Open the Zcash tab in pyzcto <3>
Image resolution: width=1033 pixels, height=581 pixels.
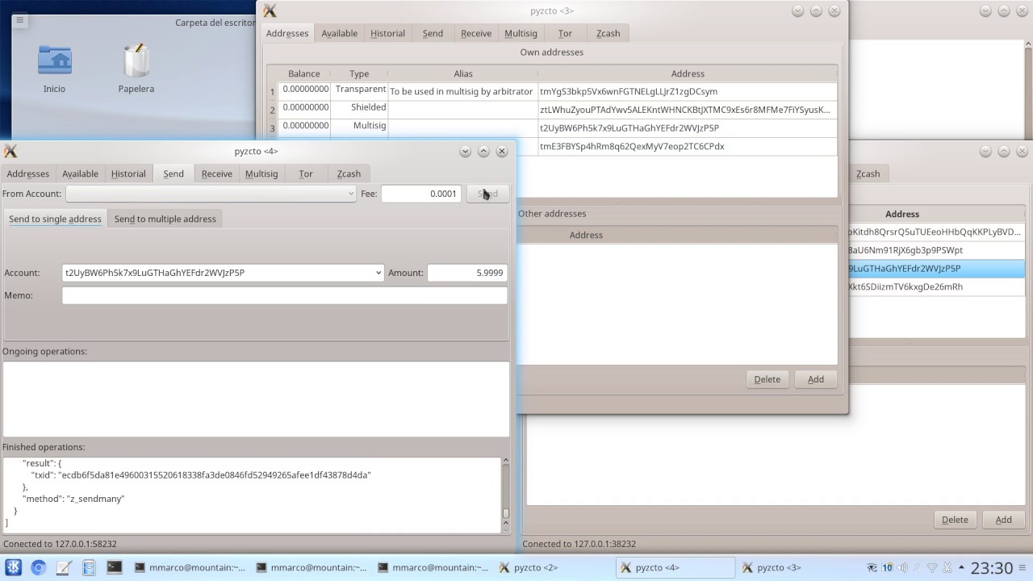(608, 33)
